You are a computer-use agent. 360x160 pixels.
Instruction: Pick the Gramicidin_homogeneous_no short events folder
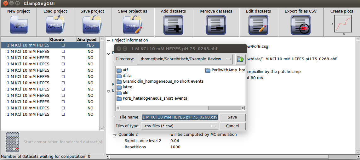tap(160, 81)
